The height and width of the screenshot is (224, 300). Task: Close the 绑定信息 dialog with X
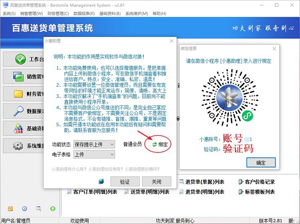[274, 48]
